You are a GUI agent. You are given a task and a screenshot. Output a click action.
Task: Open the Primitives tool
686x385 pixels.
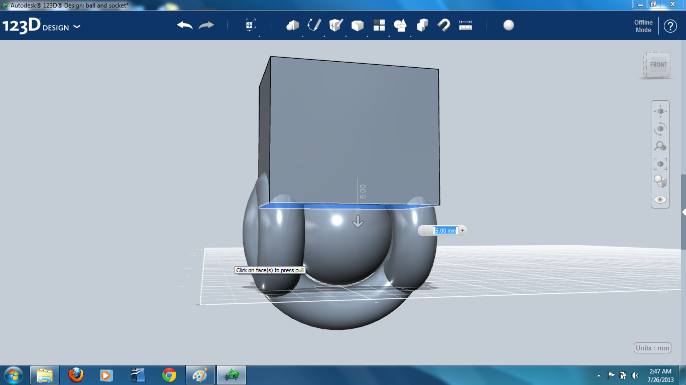[x=292, y=25]
